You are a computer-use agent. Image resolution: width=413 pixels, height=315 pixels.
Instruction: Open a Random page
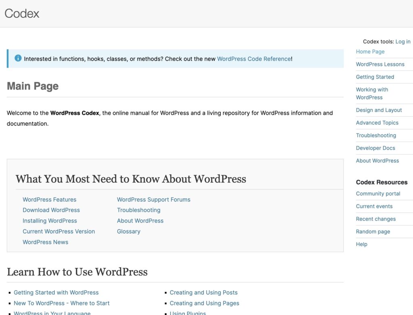pyautogui.click(x=373, y=232)
